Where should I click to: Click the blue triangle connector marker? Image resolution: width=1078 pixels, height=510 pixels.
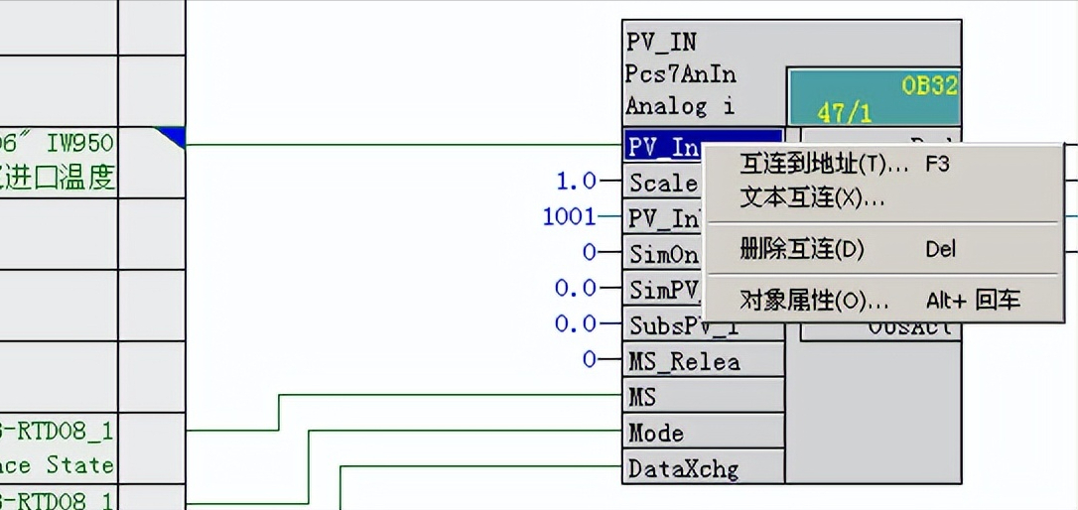pos(173,137)
